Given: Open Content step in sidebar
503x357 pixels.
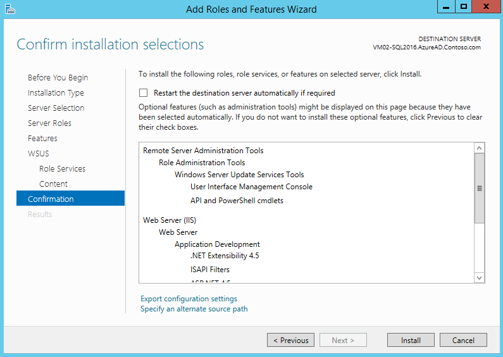Looking at the screenshot, I should point(53,184).
